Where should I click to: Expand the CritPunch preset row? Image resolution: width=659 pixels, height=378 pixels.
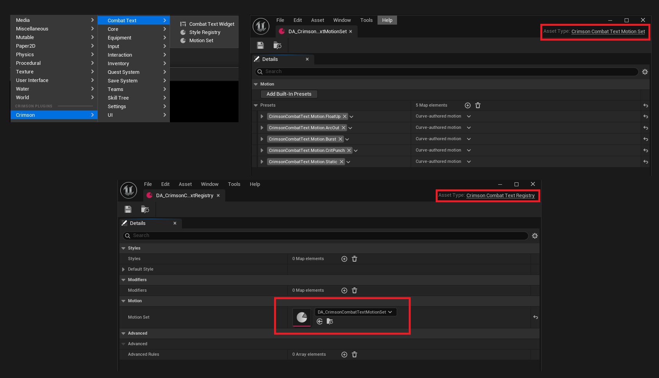[x=262, y=150]
